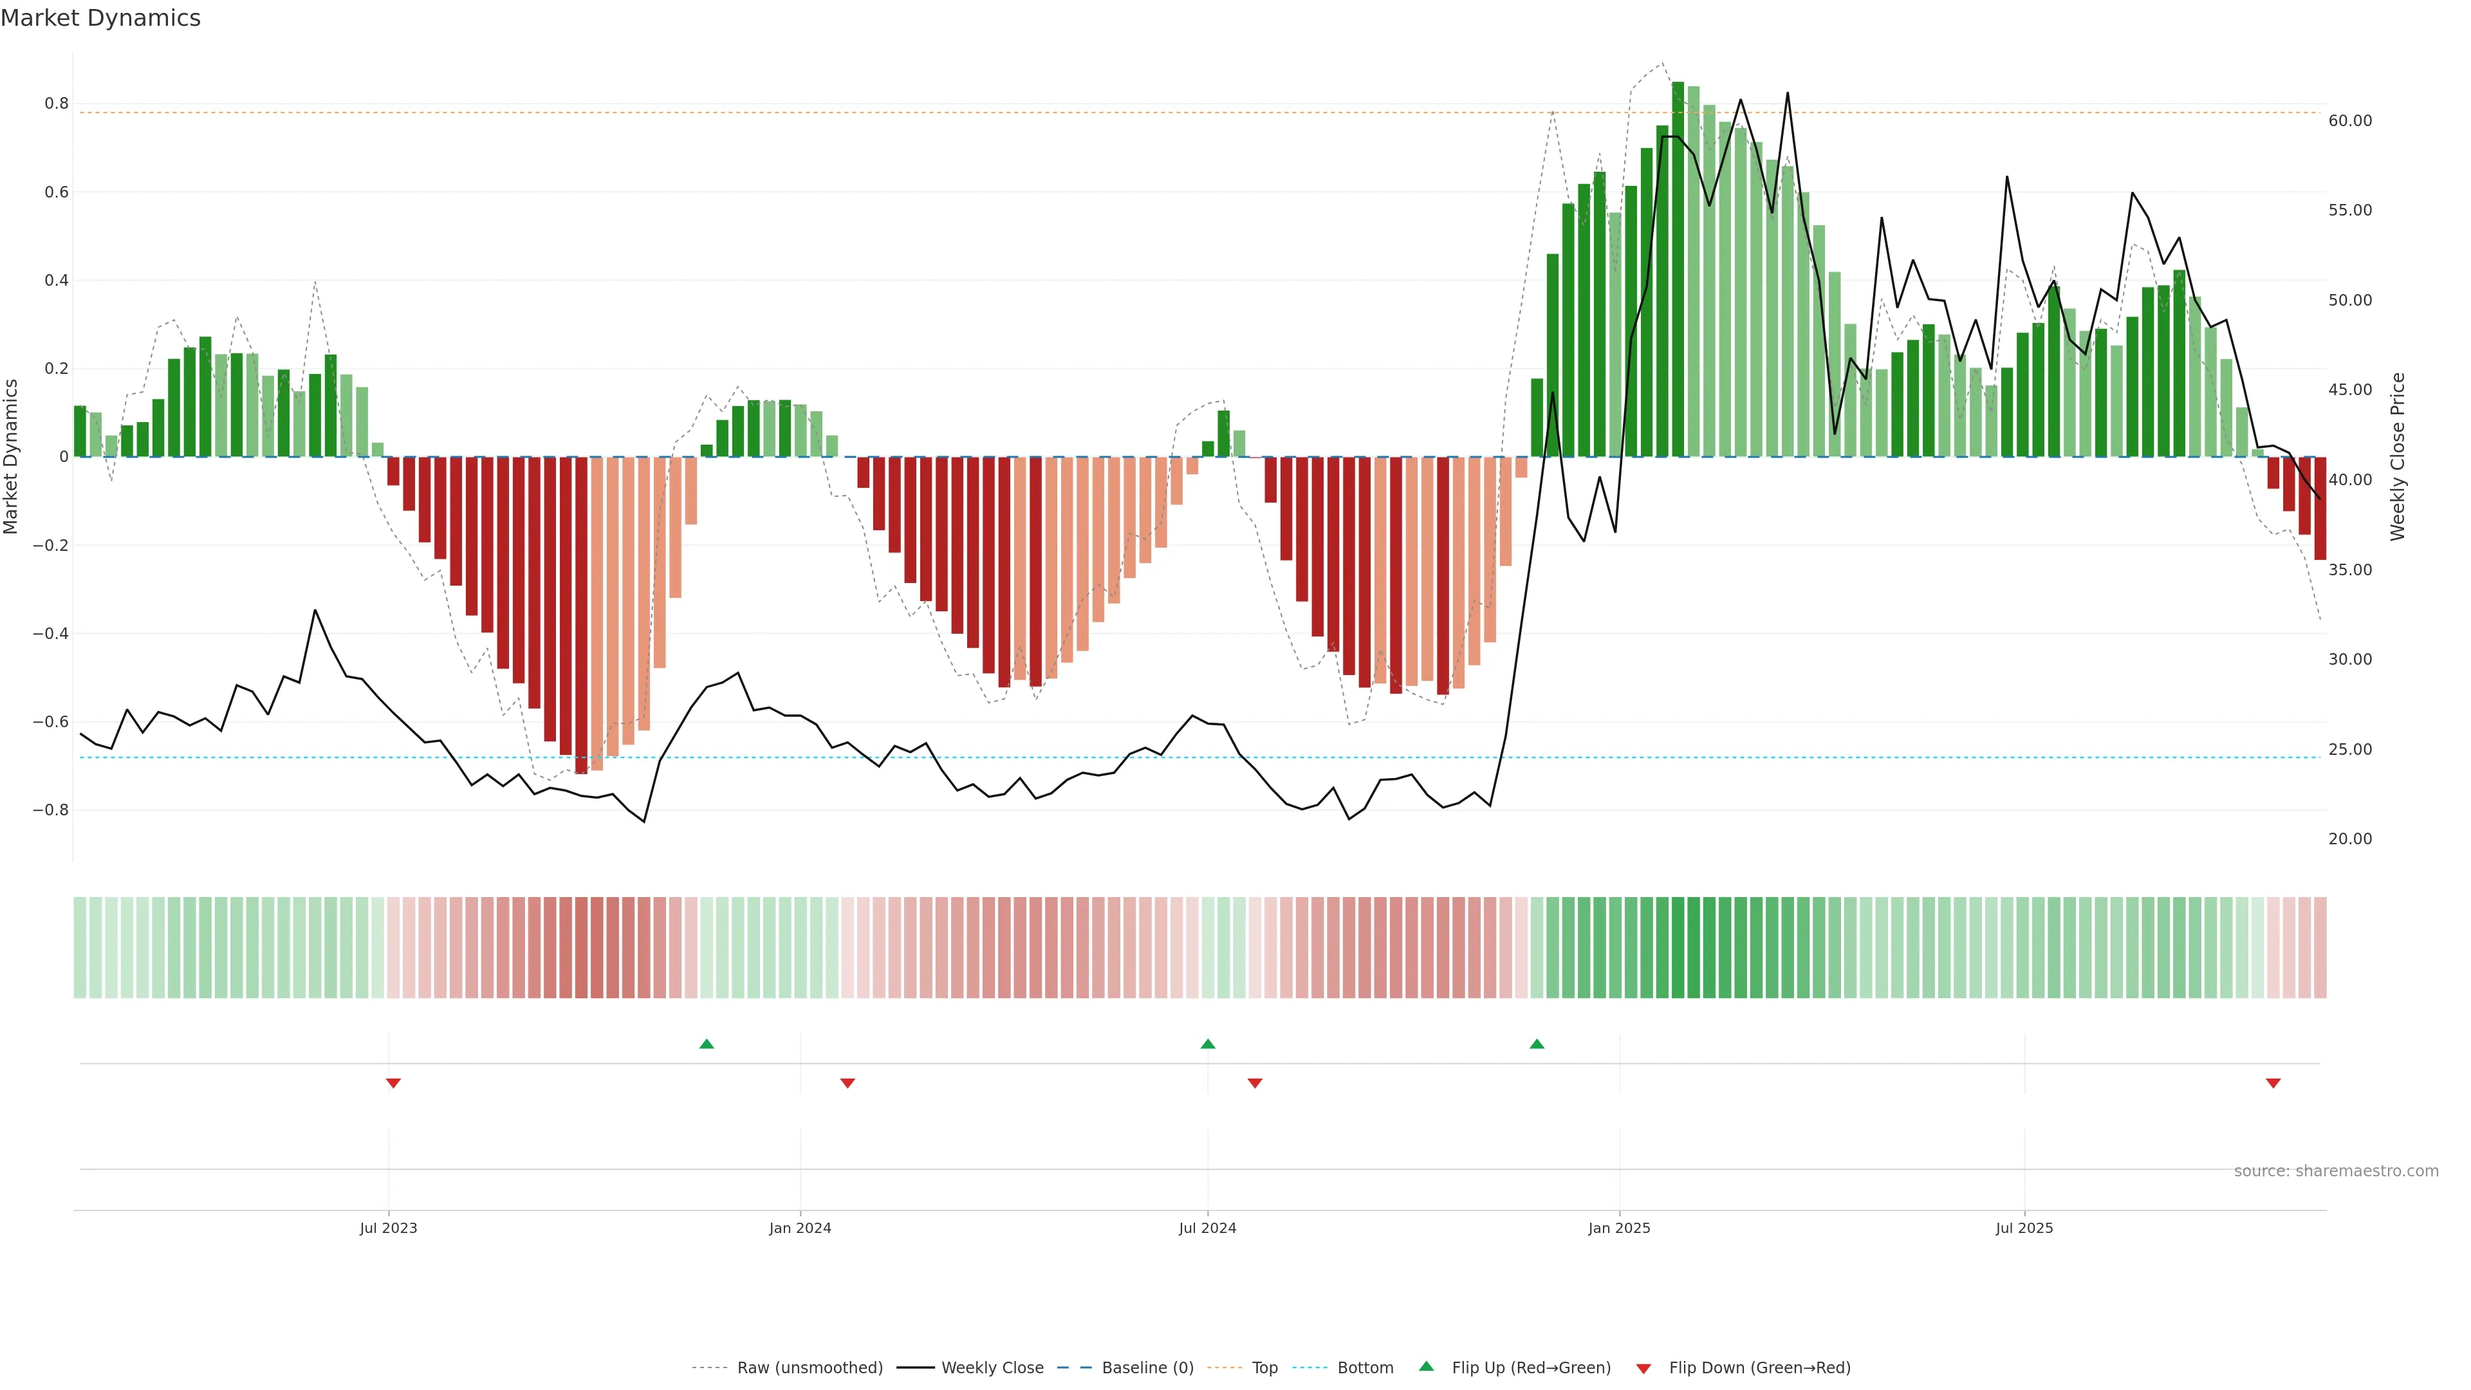
Task: Toggle the Weekly Close legend entry
Action: click(992, 1368)
